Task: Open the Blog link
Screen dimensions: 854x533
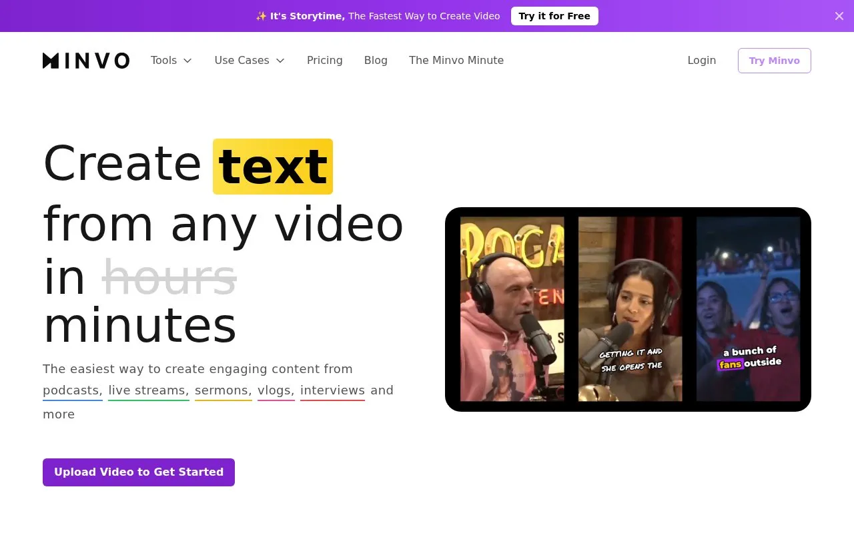Action: (x=376, y=61)
